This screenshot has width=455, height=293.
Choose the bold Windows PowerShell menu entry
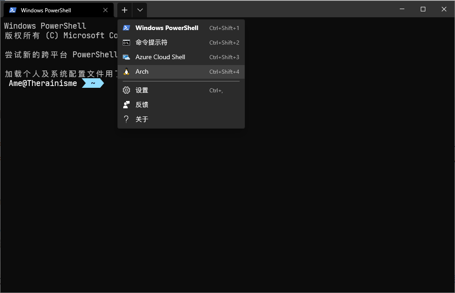pyautogui.click(x=167, y=28)
